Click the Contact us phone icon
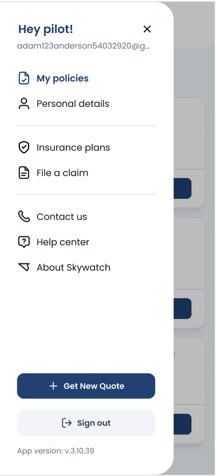The width and height of the screenshot is (217, 476). coord(24,217)
